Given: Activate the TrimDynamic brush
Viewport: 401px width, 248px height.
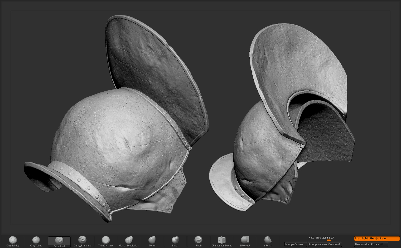Looking at the screenshot, I should point(106,242).
